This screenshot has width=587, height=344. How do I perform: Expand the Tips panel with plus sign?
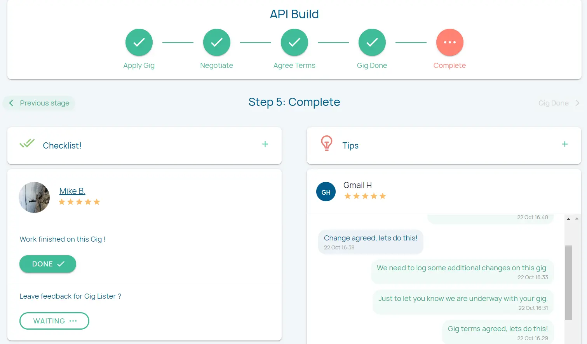[564, 144]
